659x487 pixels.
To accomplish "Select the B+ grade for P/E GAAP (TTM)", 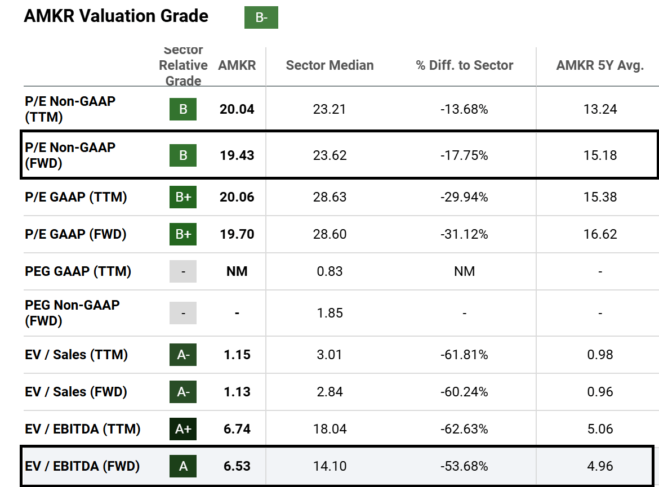I will point(182,198).
